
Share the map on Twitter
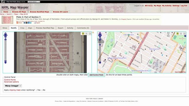pyautogui.click(x=30, y=23)
